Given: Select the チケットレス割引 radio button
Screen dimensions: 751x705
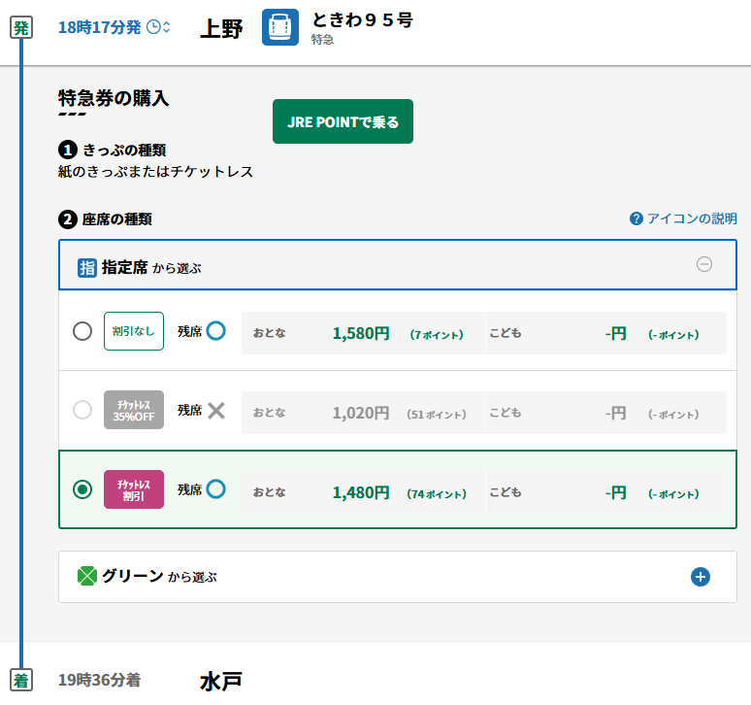Looking at the screenshot, I should [x=82, y=489].
